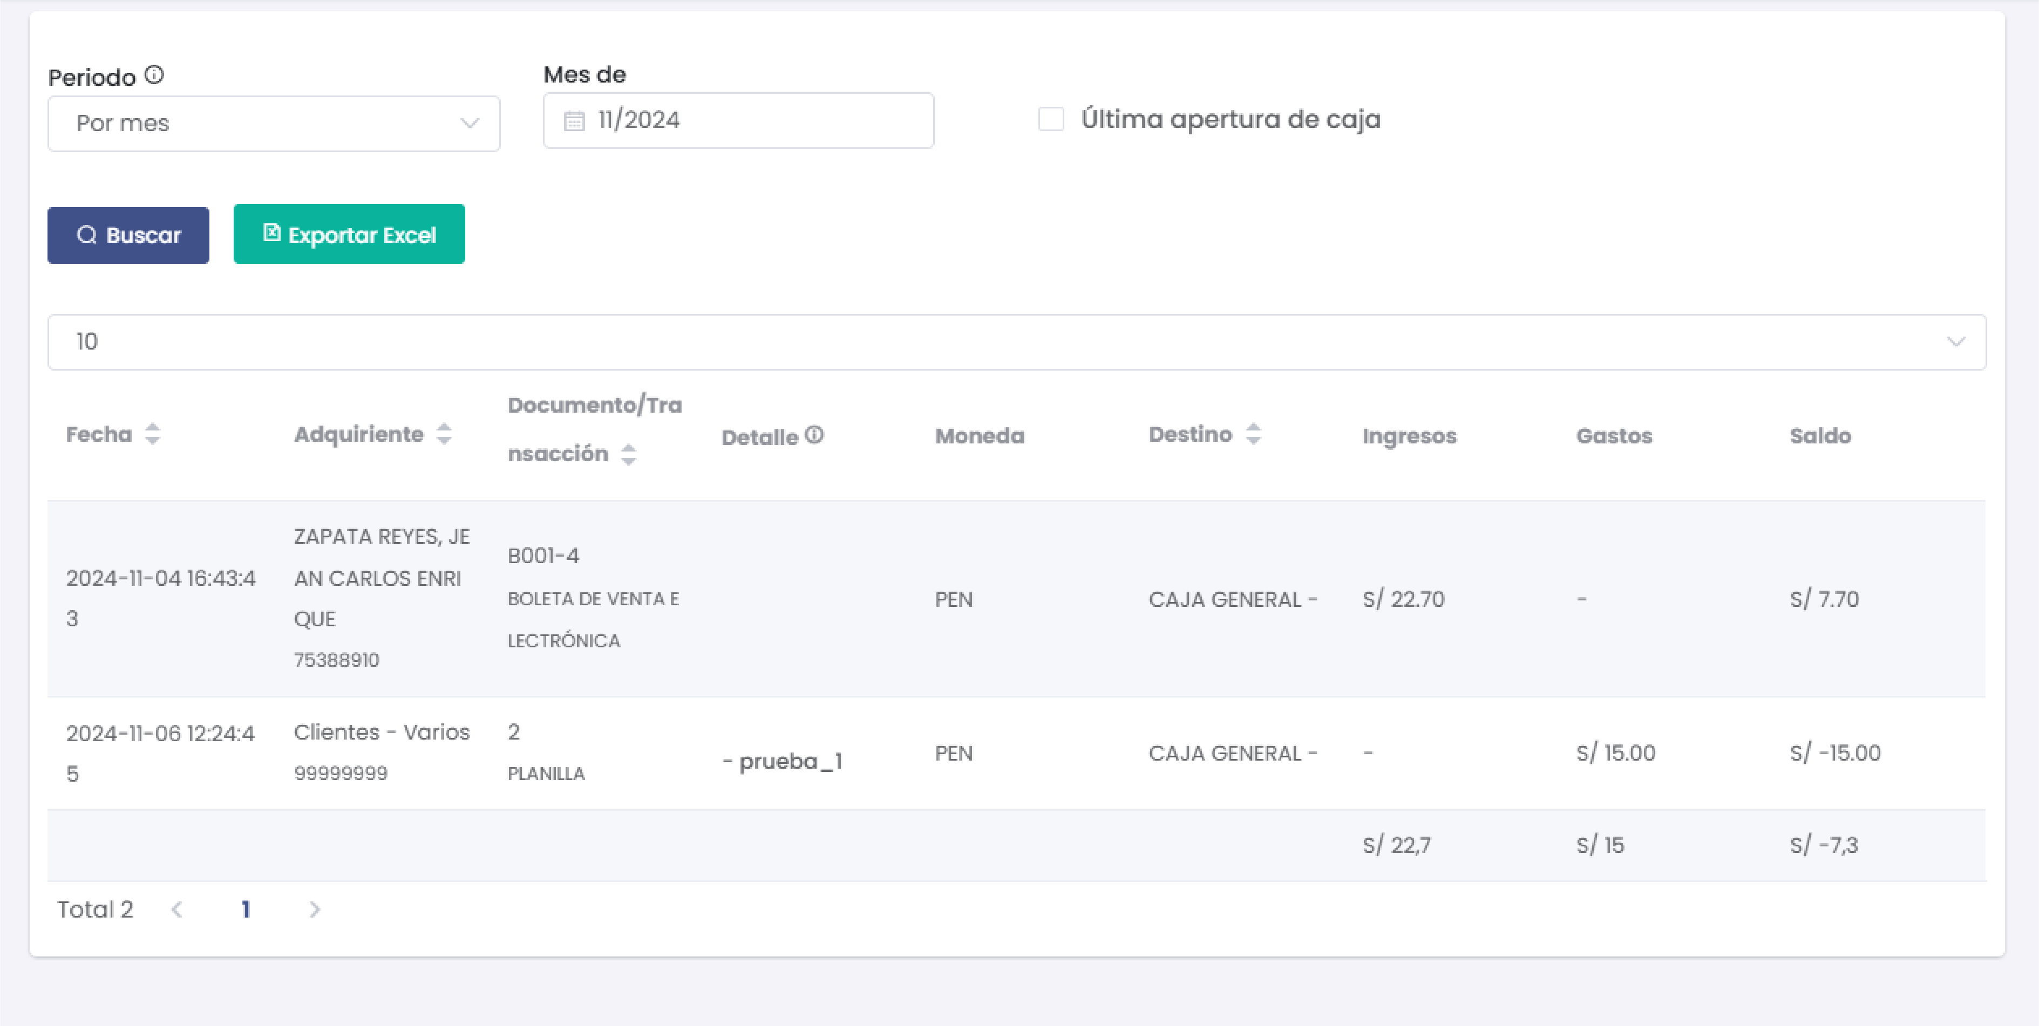This screenshot has width=2039, height=1026.
Task: Sort by Adquiriente using its sort arrows
Action: tap(443, 434)
